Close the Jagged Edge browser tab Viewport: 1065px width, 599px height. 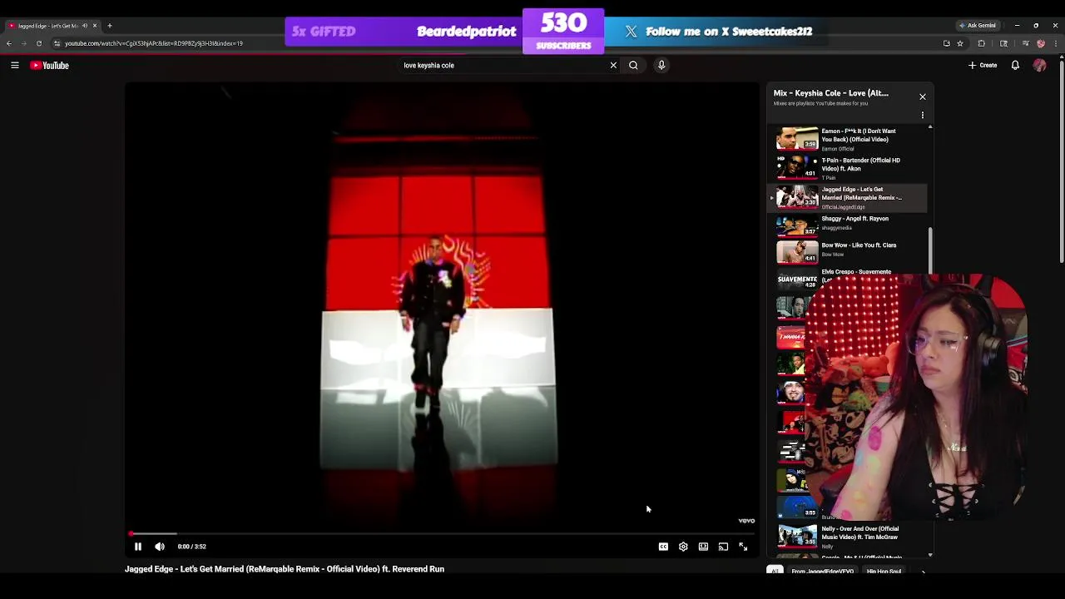(94, 26)
